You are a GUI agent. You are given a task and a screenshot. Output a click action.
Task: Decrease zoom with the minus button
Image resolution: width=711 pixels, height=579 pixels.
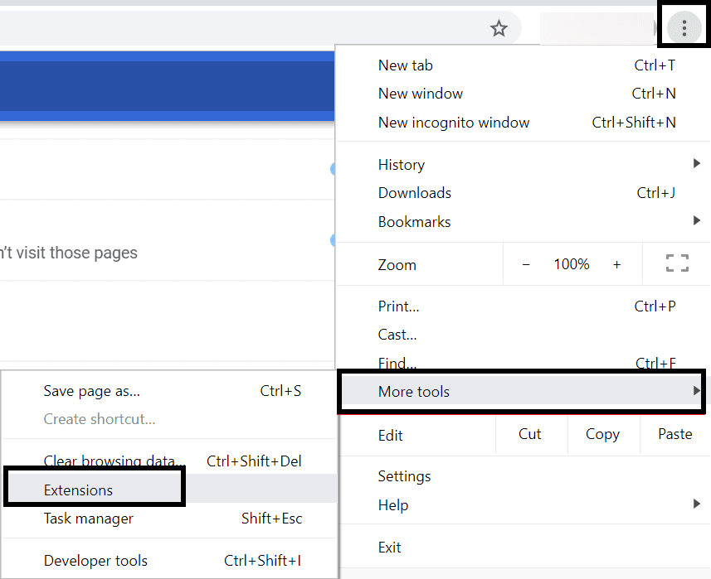point(526,264)
